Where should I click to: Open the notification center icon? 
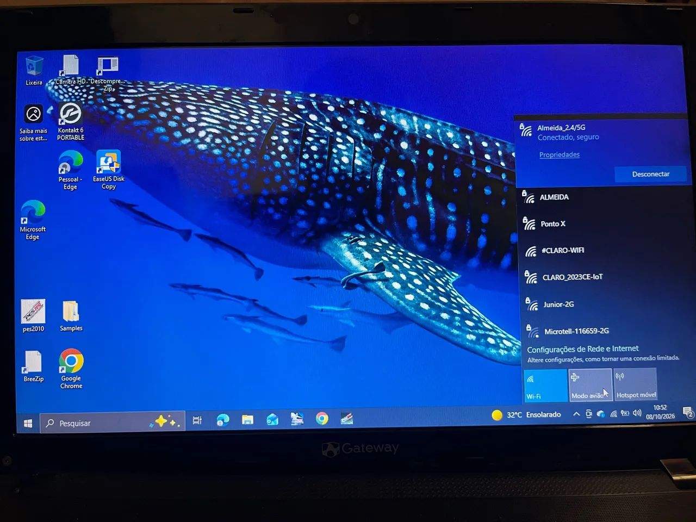[687, 413]
